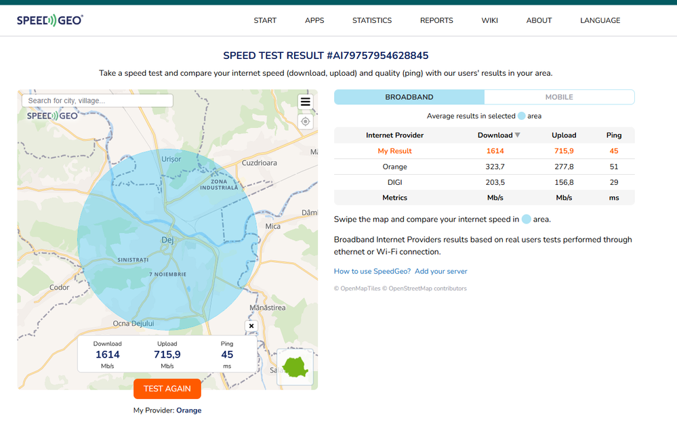
Task: Open the map hamburger menu
Action: click(x=305, y=102)
